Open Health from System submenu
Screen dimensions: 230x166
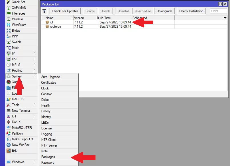click(58, 105)
